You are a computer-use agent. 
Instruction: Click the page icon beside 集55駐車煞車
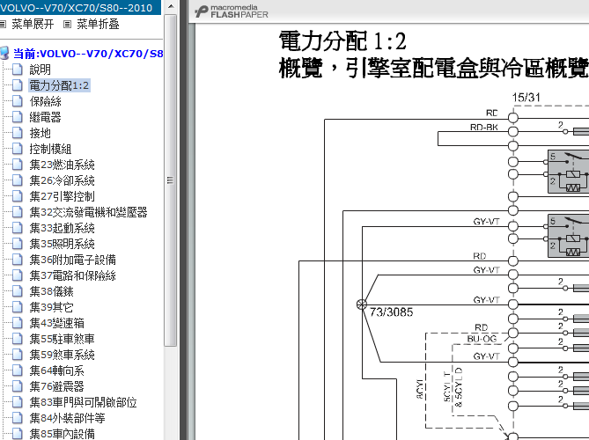coord(18,339)
